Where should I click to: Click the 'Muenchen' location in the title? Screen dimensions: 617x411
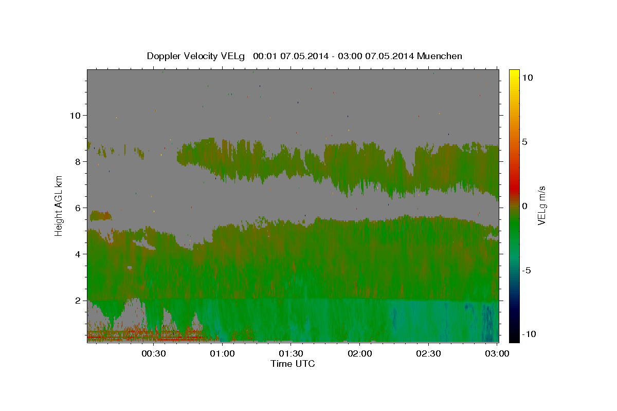[440, 56]
